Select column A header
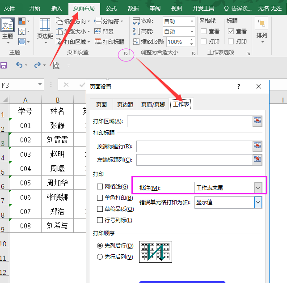The height and width of the screenshot is (283, 287). (x=25, y=100)
